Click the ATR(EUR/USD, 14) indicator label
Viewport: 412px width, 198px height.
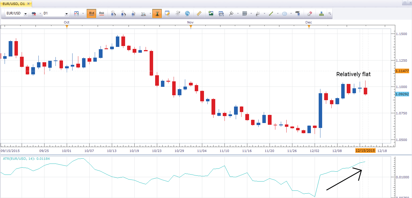click(x=21, y=158)
